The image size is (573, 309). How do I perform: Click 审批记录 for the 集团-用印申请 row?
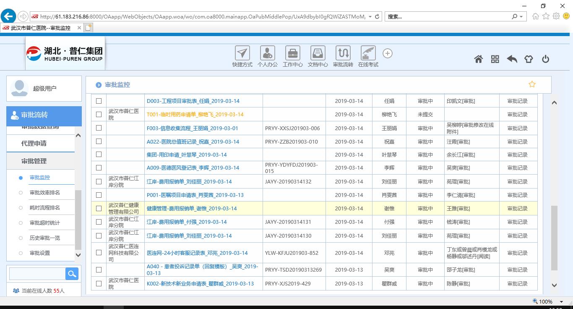(x=517, y=155)
